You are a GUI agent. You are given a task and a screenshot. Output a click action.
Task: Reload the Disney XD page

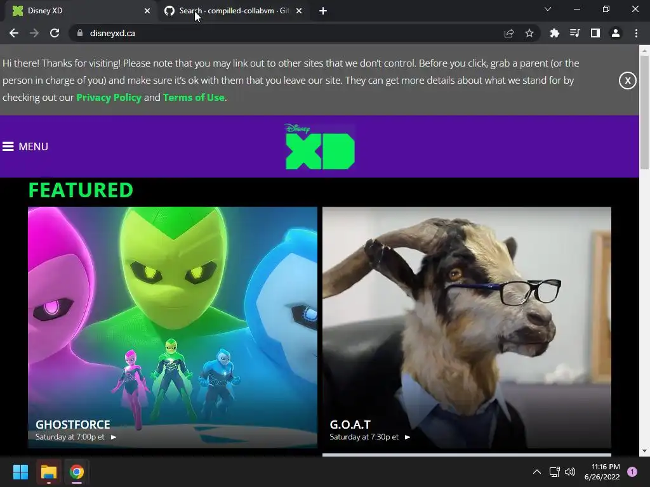(x=55, y=33)
